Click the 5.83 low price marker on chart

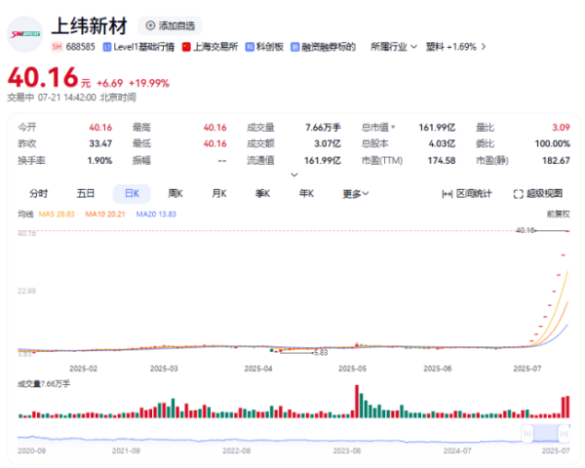click(x=321, y=353)
